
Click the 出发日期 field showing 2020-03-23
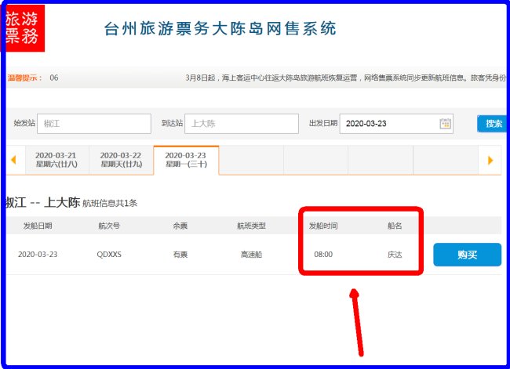coord(396,124)
